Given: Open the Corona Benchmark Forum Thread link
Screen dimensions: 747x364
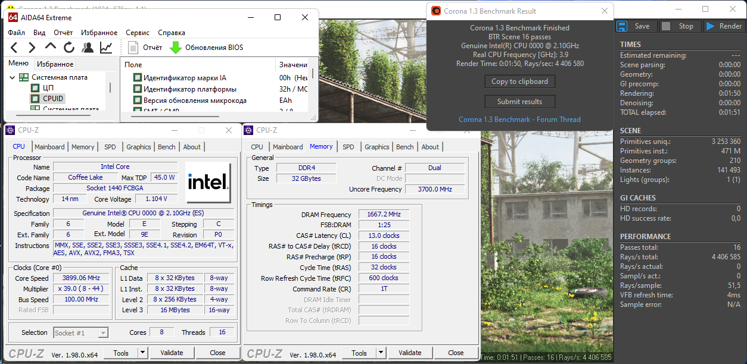Looking at the screenshot, I should click(x=519, y=120).
